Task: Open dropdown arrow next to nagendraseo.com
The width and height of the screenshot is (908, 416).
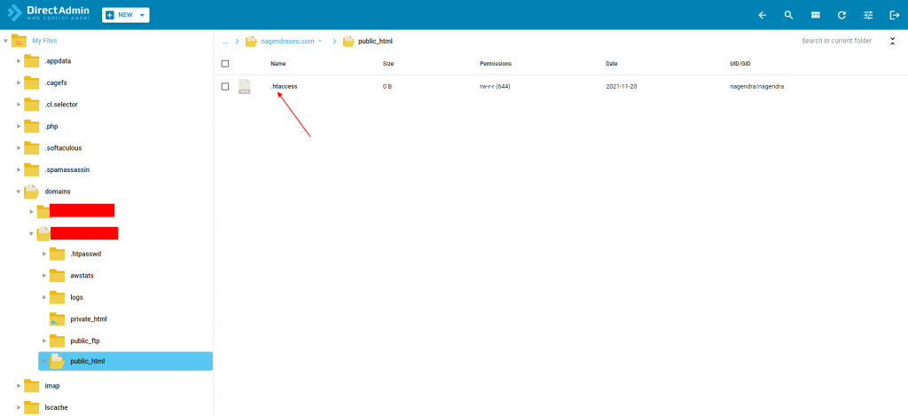Action: [320, 41]
